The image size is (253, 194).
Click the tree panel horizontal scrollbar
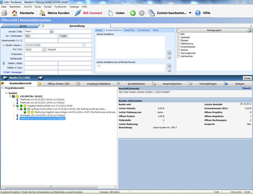[51, 187]
